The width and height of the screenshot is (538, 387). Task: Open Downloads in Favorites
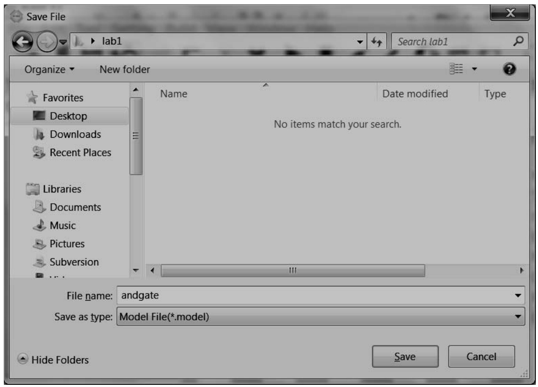[75, 134]
